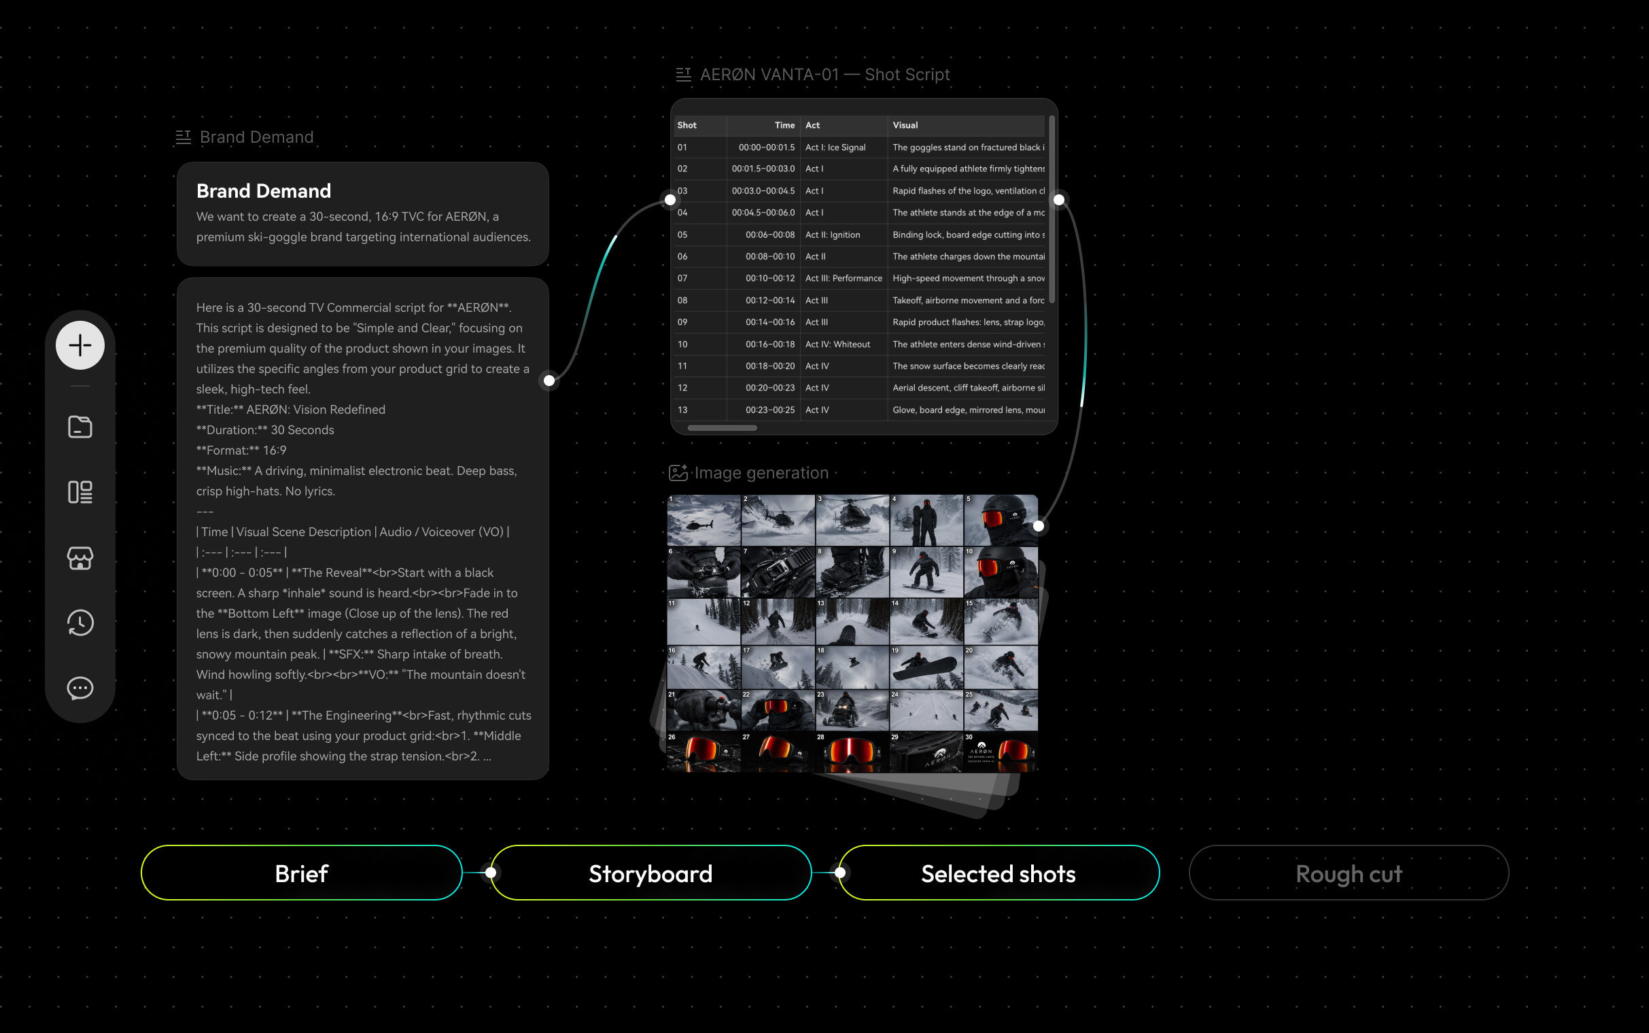1649x1033 pixels.
Task: Click the horizontal scrollbar of Shot Script table
Action: [722, 427]
